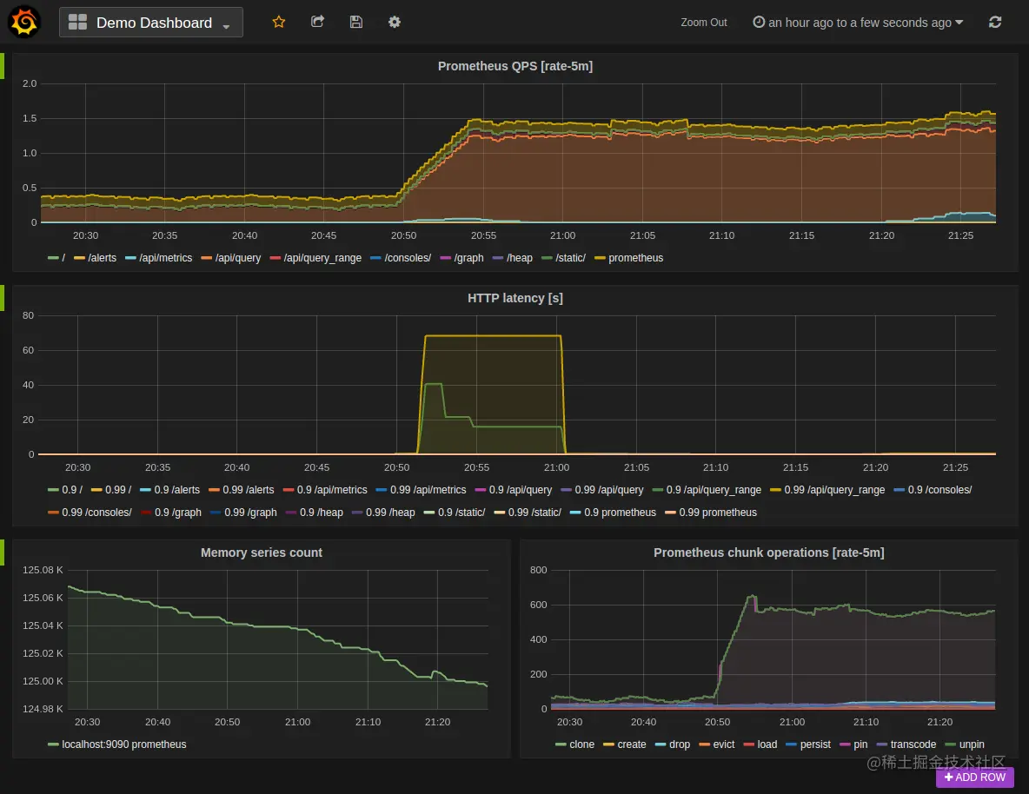Screen dimensions: 1029x794
Task: Toggle the /consoles/ series in QPS legend
Action: (x=408, y=258)
